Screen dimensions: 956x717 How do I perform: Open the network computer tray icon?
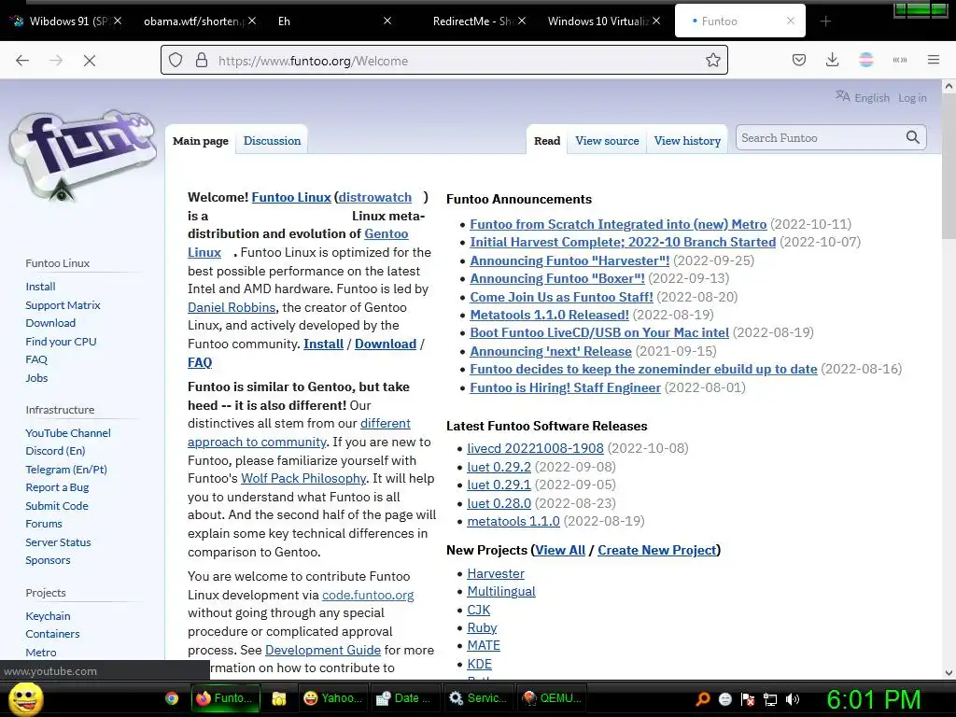[x=770, y=699]
